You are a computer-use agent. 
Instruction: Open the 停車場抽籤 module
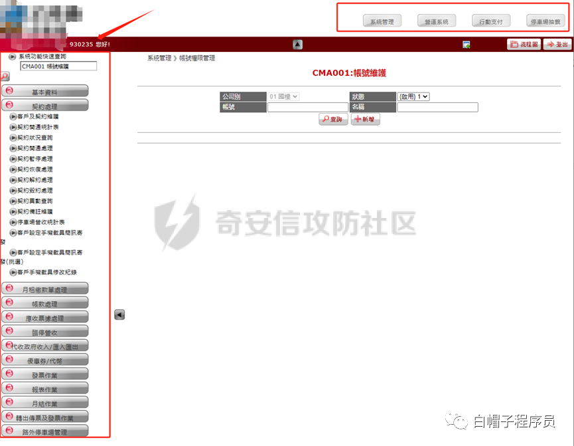point(545,21)
